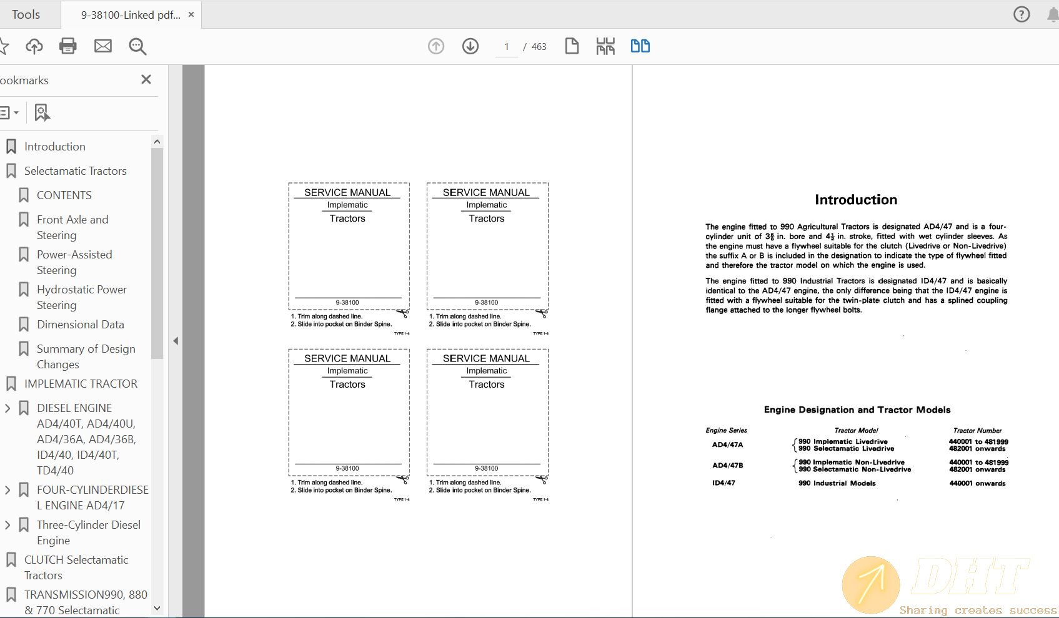
Task: Select single page view icon
Action: click(x=572, y=46)
